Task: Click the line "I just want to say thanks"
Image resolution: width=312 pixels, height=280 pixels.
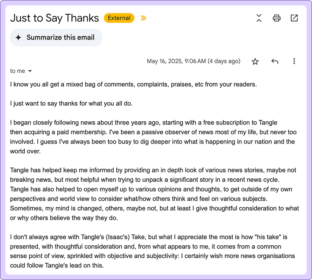Action: (71, 104)
